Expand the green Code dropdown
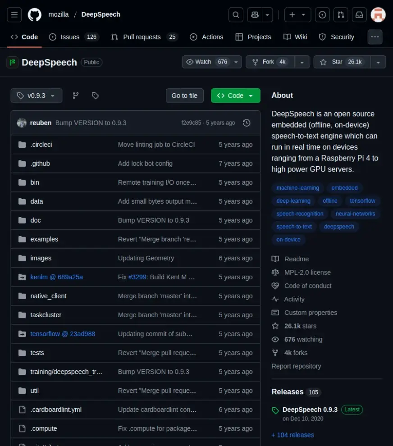Screen dimensions: 393x446 [235, 96]
